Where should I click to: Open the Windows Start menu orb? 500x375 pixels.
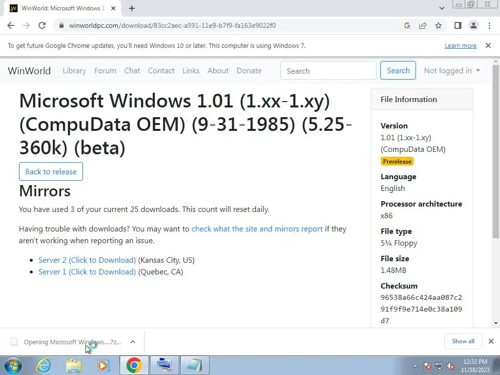pyautogui.click(x=13, y=365)
